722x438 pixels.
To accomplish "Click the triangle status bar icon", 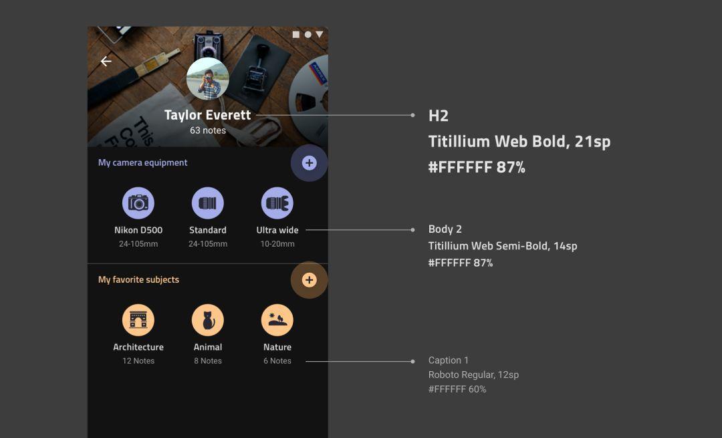I will [320, 35].
